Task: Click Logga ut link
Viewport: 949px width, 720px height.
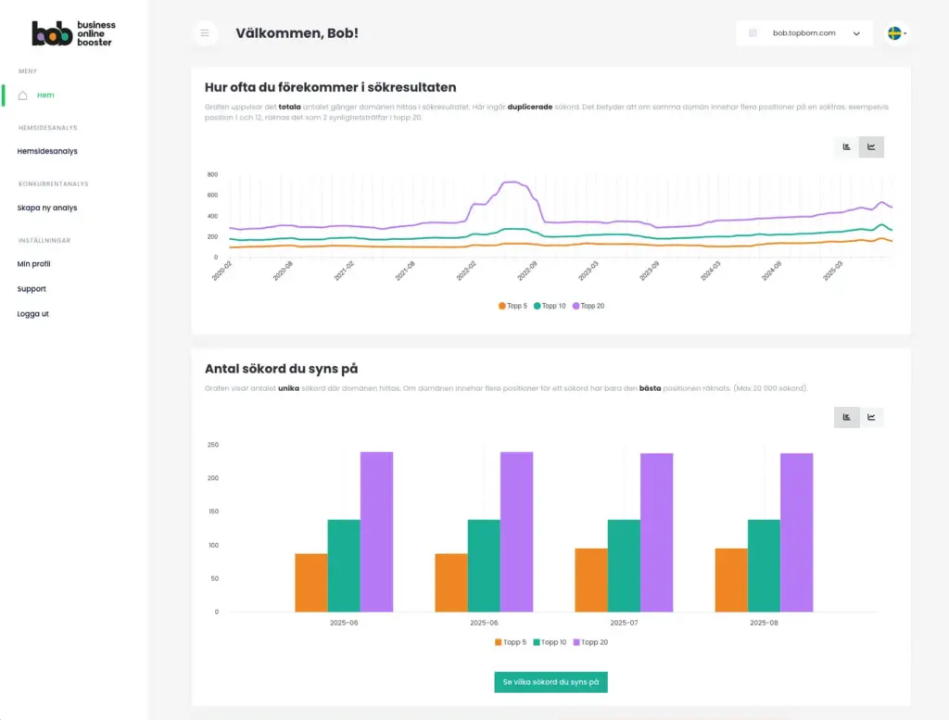Action: (33, 314)
